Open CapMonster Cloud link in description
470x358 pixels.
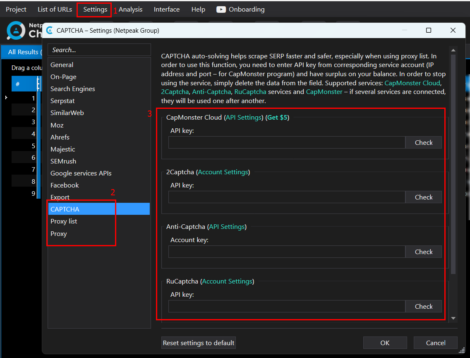tap(412, 83)
